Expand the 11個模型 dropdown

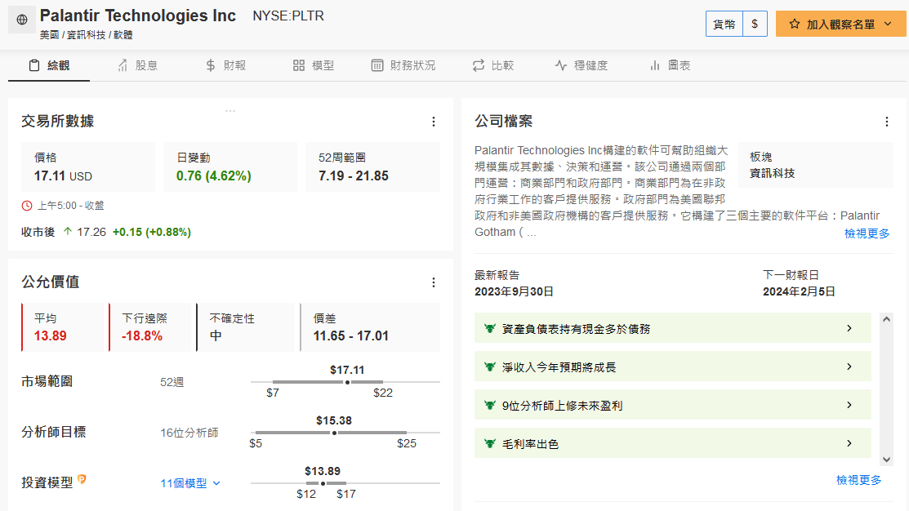click(190, 483)
